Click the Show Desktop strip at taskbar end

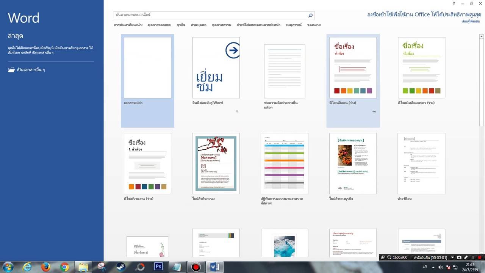(483, 267)
